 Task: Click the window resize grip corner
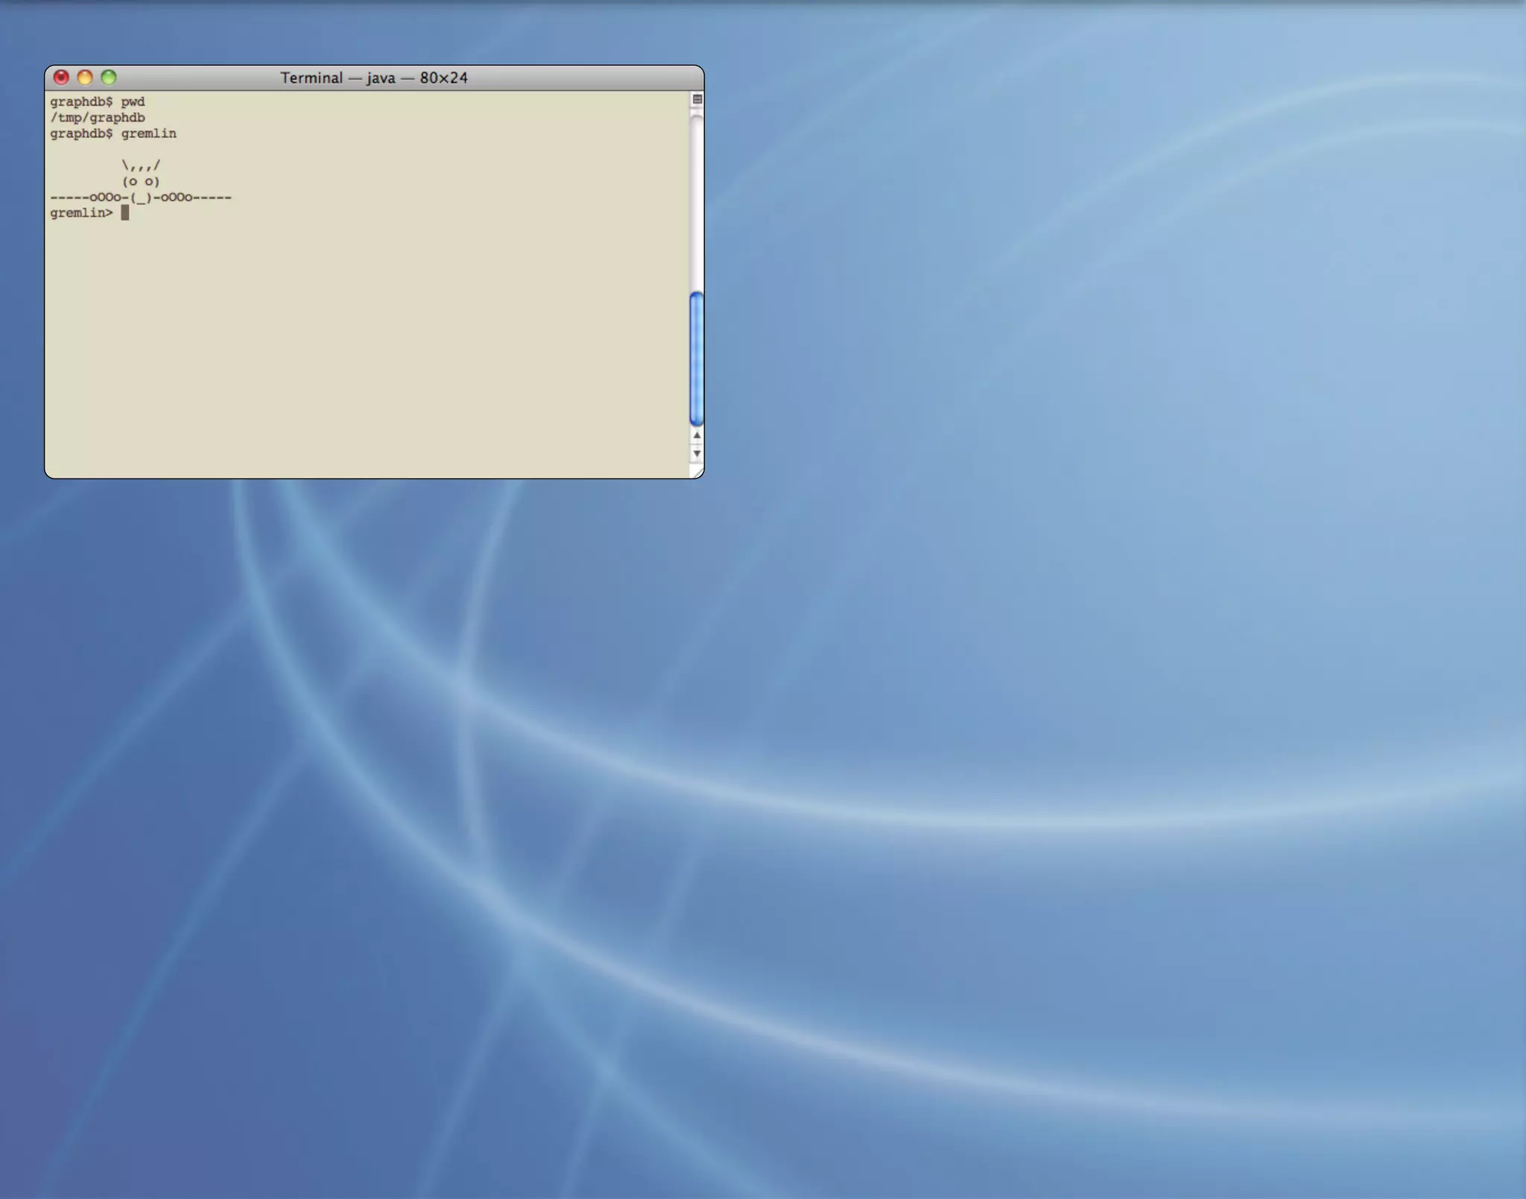pos(697,472)
